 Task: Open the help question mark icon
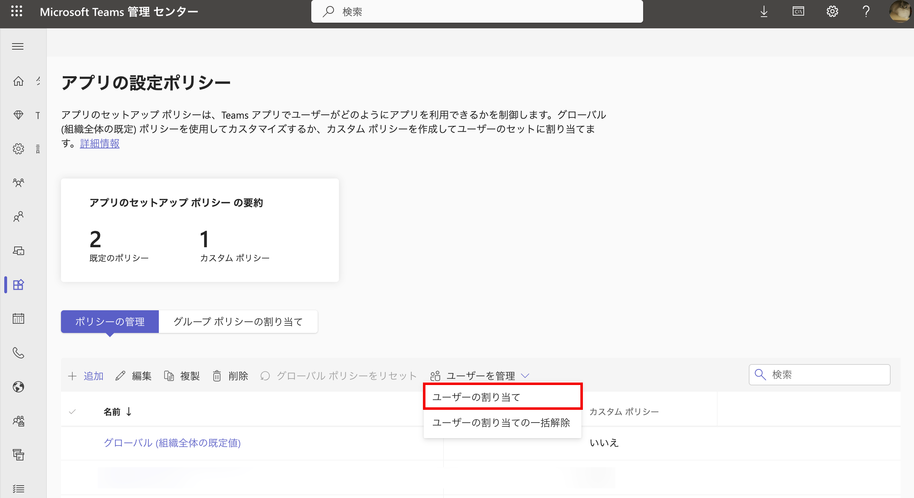[x=866, y=11]
